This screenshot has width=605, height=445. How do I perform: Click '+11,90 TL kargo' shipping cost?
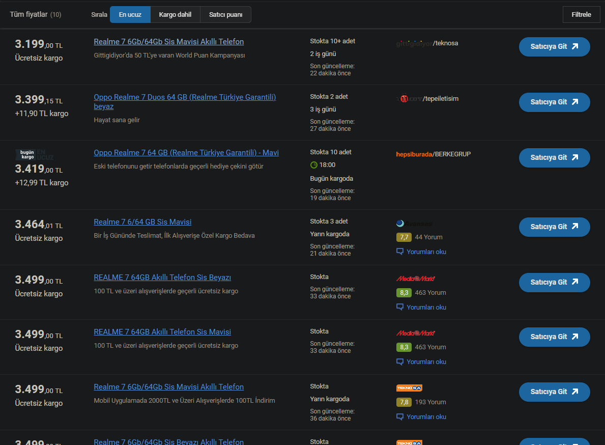click(42, 114)
